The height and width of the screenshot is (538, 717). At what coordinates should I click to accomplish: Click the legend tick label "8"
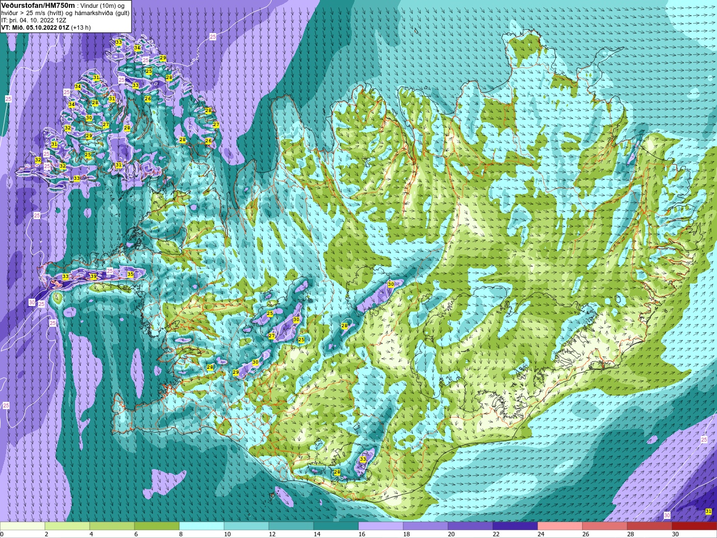click(180, 534)
